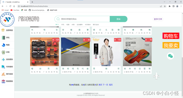
Task: Click the share page icon in the address bar
Action: tap(161, 6)
